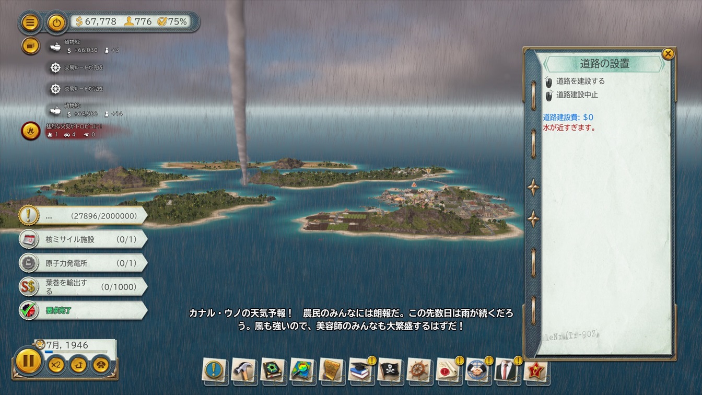Open the edicts scroll icon
The image size is (702, 395).
331,370
